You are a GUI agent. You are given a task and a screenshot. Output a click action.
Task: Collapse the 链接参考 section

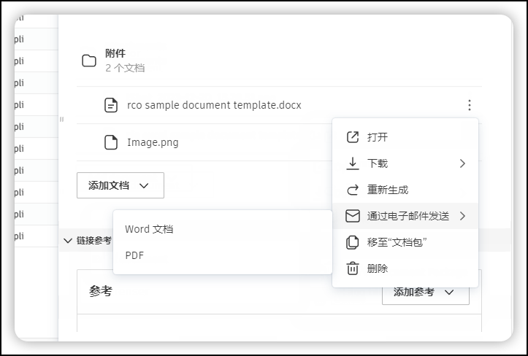tap(68, 240)
